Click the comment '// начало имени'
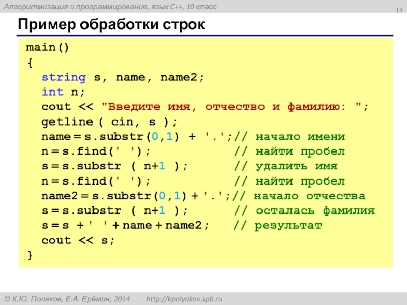Viewport: 407px width, 305px height. pyautogui.click(x=289, y=136)
